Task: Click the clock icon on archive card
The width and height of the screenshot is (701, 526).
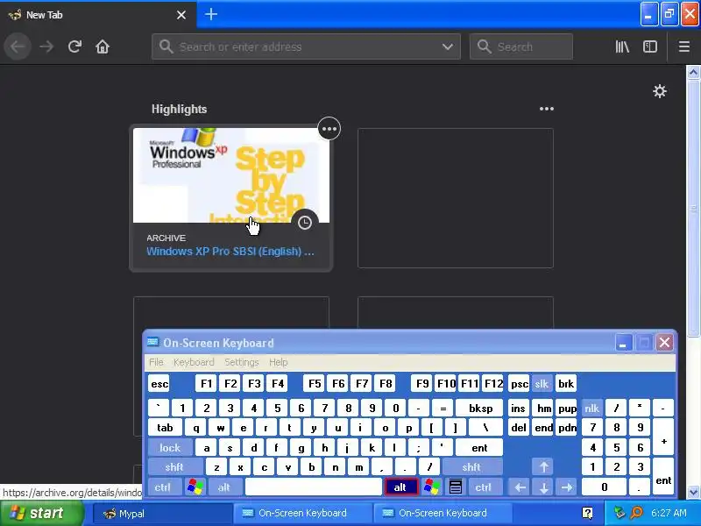Action: pos(304,223)
